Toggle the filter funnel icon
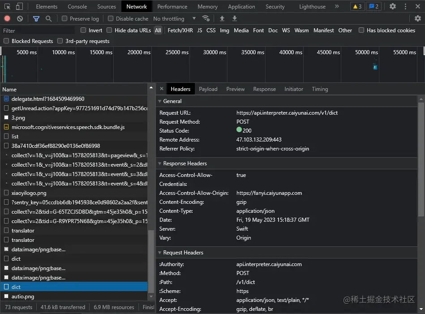Image resolution: width=425 pixels, height=314 pixels. (36, 18)
